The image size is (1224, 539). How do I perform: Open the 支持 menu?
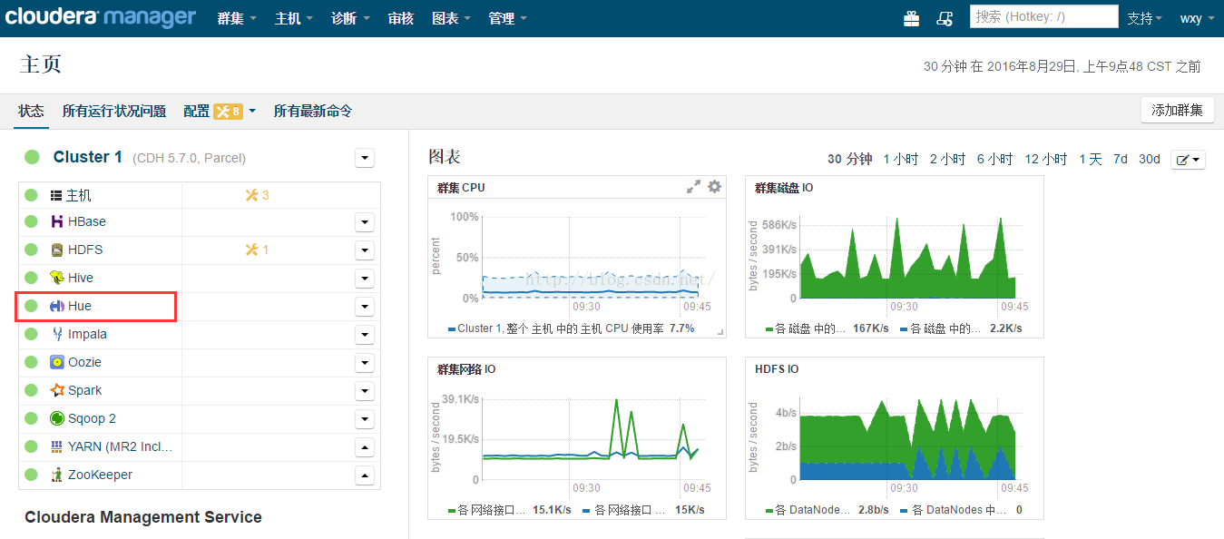(x=1145, y=18)
